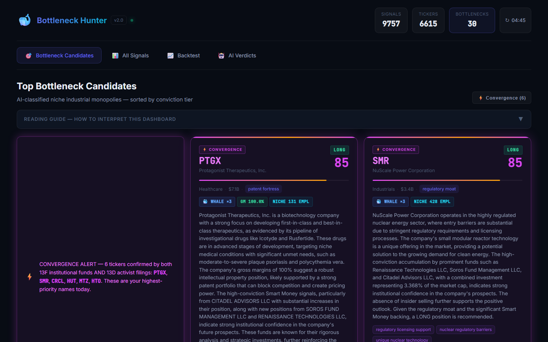This screenshot has height=342, width=548.
Task: Click the regulatory moat tag
Action: pyautogui.click(x=439, y=189)
